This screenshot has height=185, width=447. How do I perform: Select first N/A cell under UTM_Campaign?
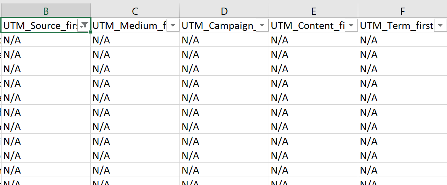pos(224,40)
